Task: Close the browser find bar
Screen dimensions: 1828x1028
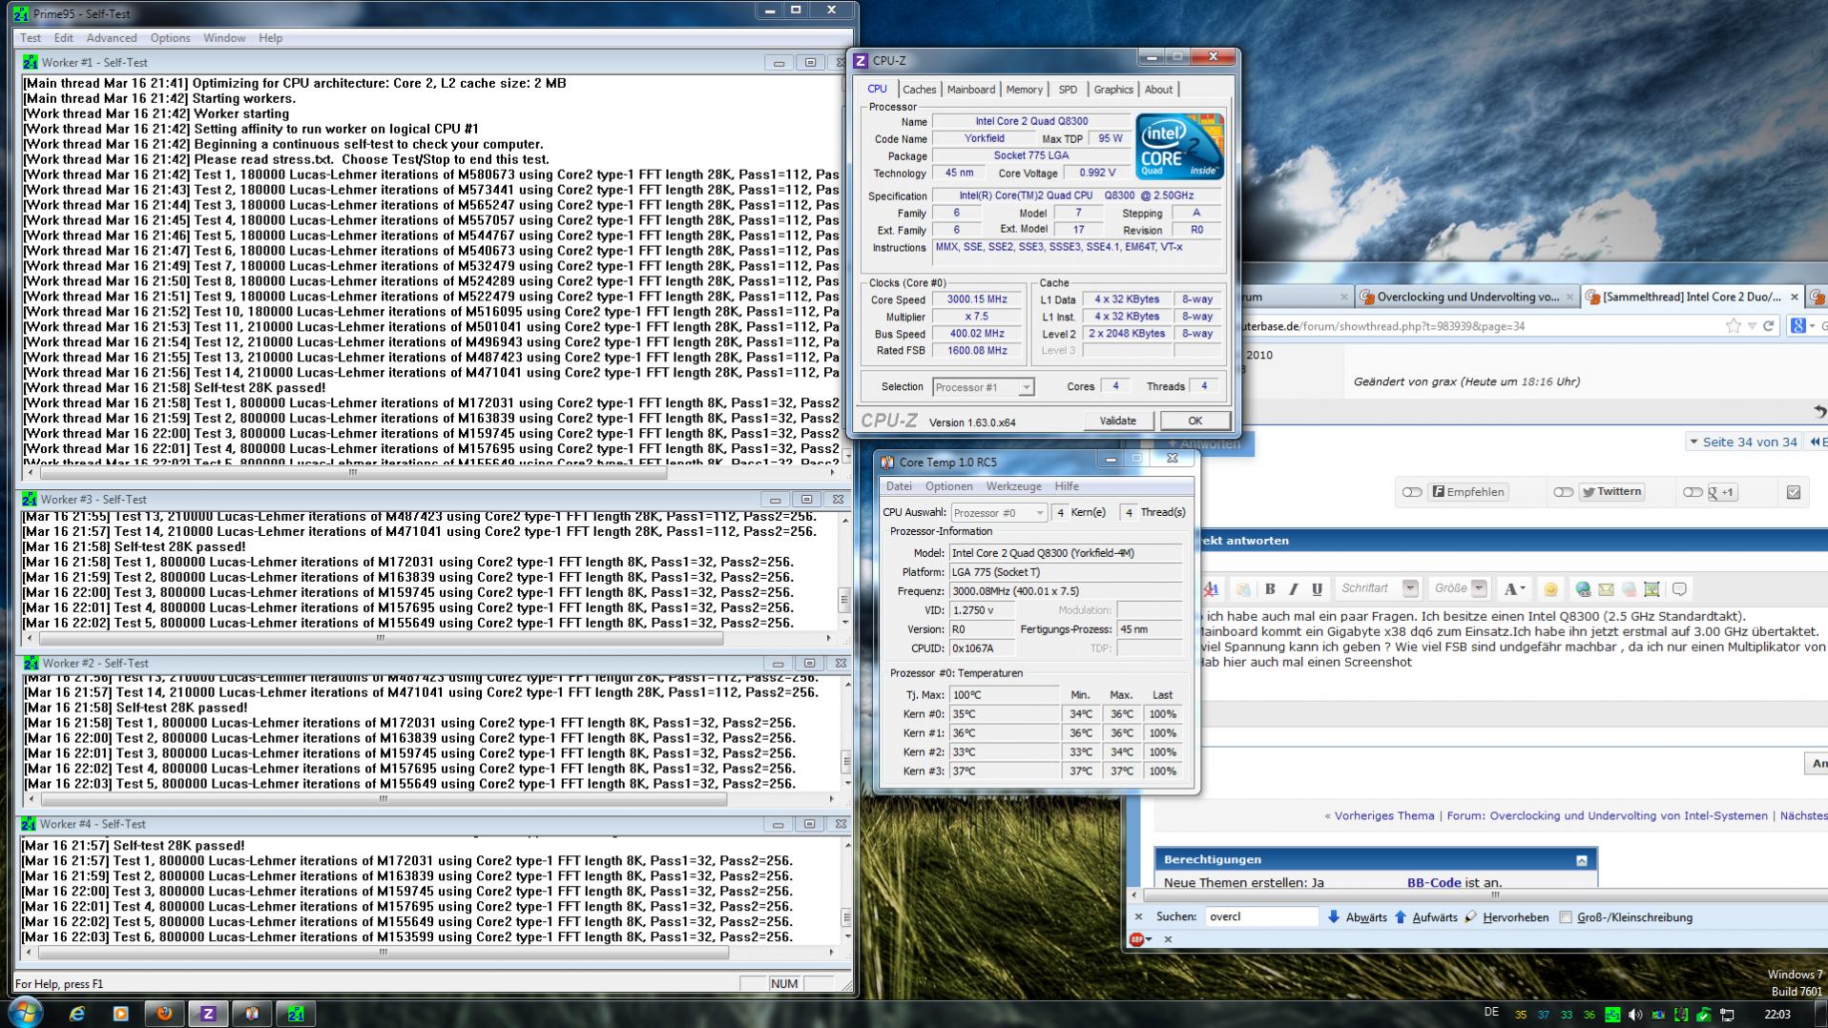Action: click(1137, 917)
